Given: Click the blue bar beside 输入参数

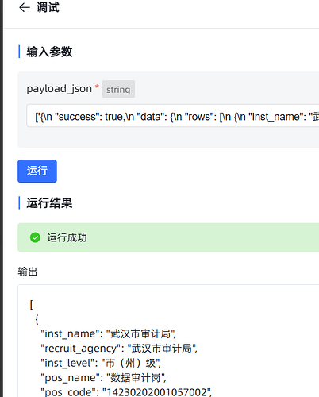Looking at the screenshot, I should [19, 52].
